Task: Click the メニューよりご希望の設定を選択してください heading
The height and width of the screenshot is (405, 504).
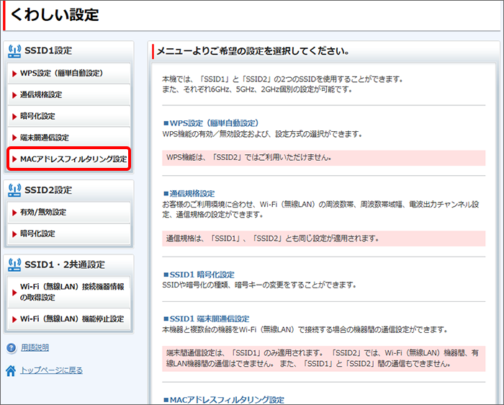Action: click(253, 51)
